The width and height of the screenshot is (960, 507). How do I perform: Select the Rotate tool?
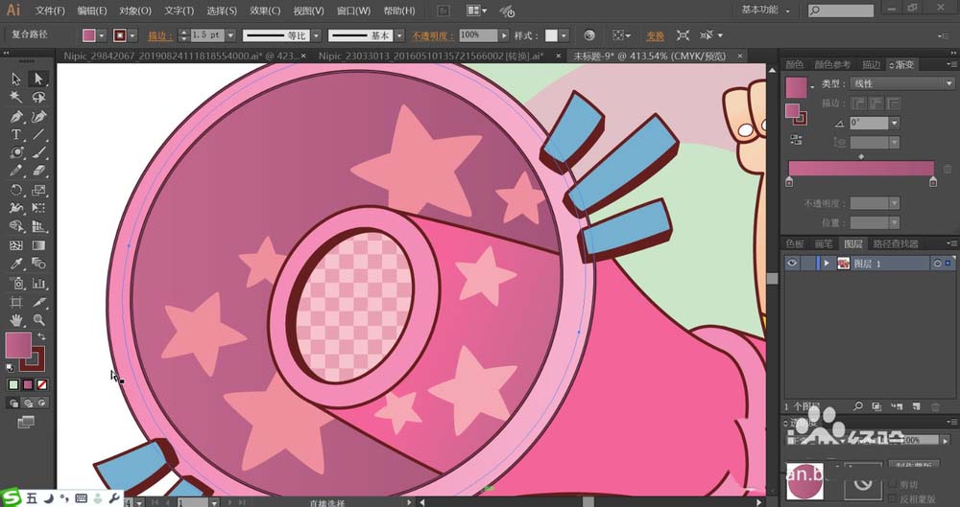(x=16, y=190)
